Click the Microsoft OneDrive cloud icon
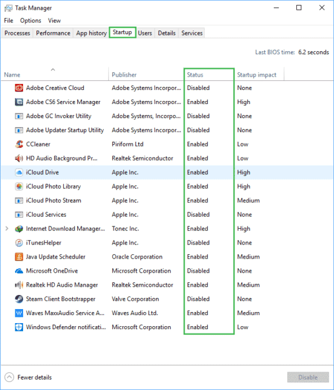This screenshot has width=334, height=390. [x=19, y=271]
